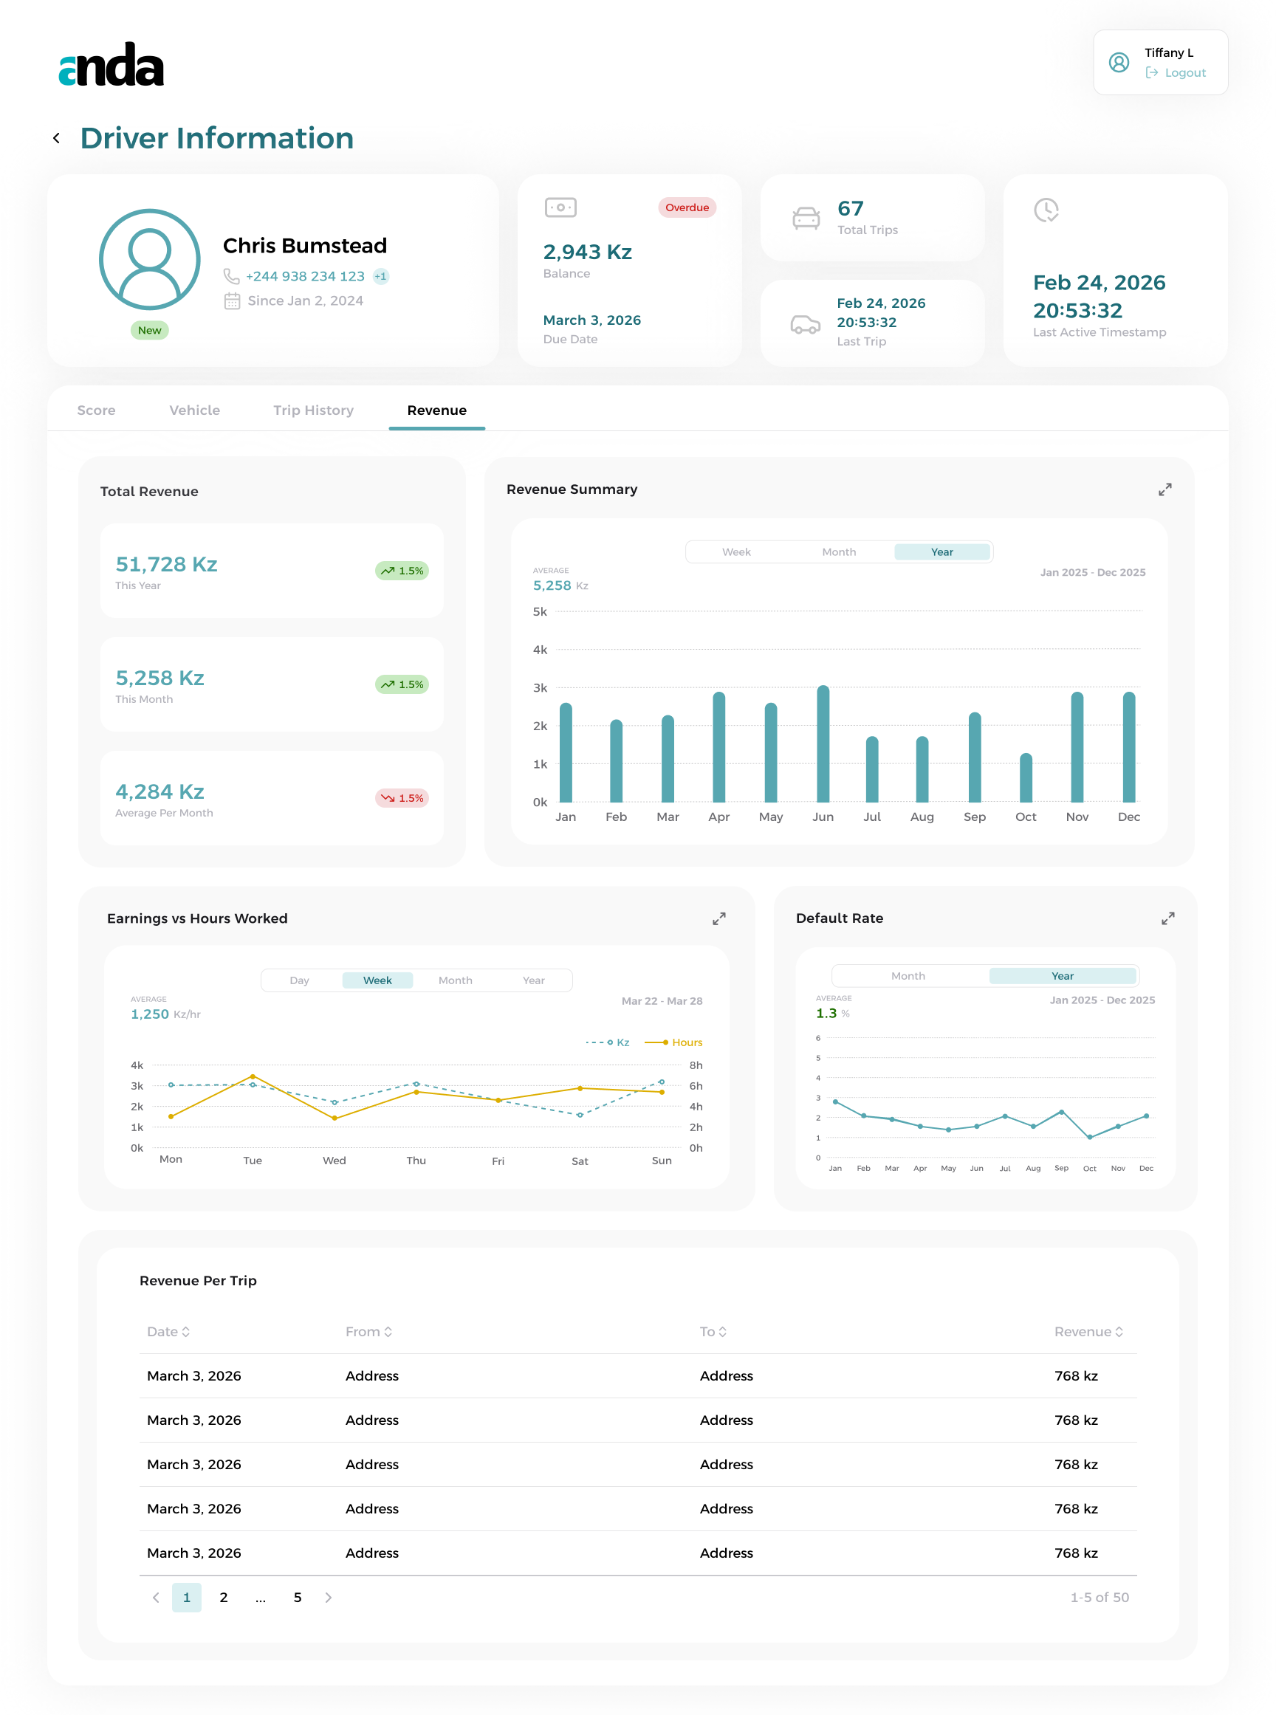Switch to the Score tab
Viewport: 1276px width, 1715px height.
click(96, 410)
